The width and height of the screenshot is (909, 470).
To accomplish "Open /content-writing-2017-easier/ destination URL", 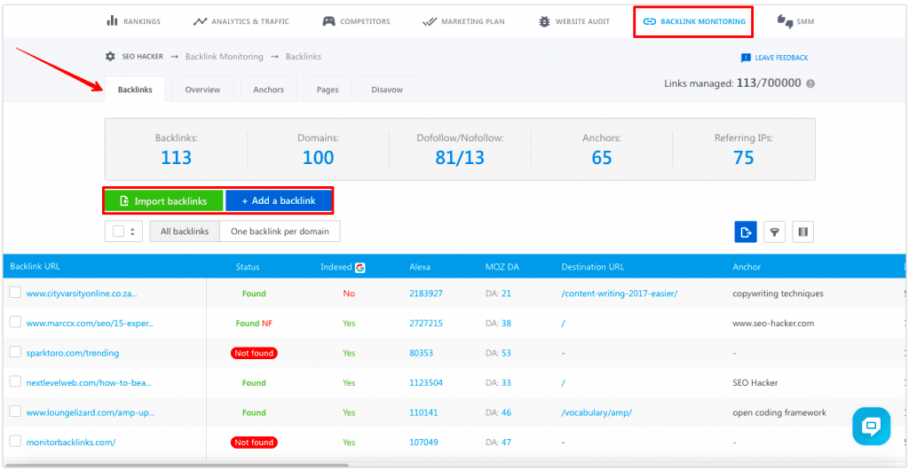I will click(619, 294).
